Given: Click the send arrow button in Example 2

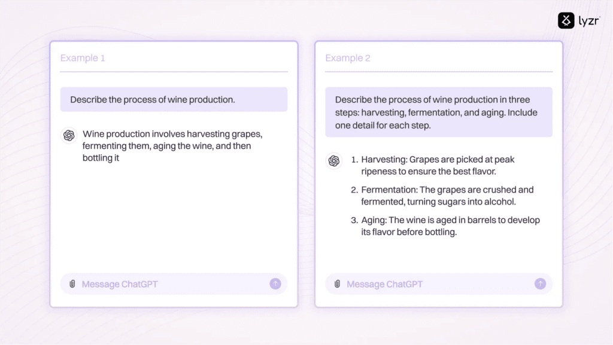Looking at the screenshot, I should click(541, 284).
